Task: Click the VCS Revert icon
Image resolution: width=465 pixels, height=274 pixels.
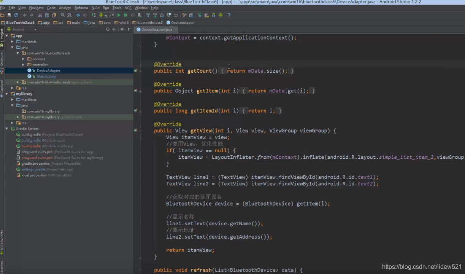Action: click(176, 15)
